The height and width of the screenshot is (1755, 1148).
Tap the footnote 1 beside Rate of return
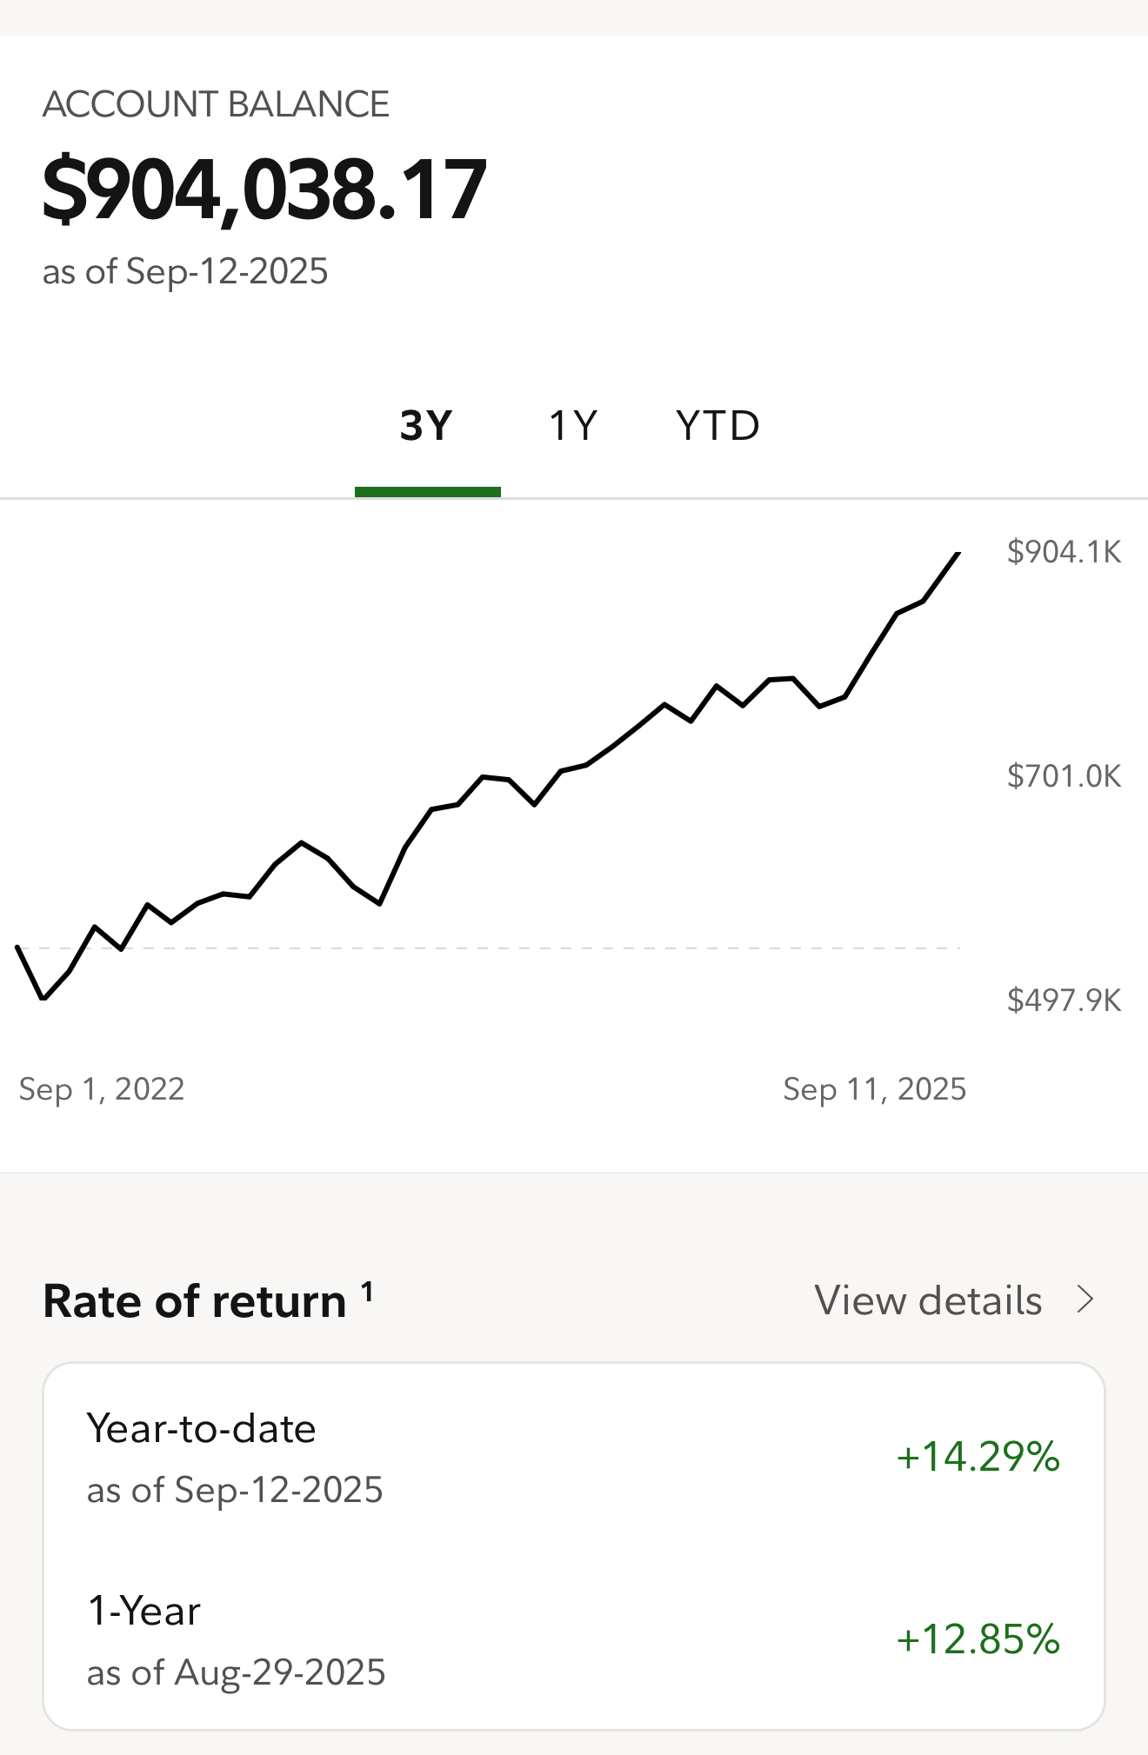368,1292
